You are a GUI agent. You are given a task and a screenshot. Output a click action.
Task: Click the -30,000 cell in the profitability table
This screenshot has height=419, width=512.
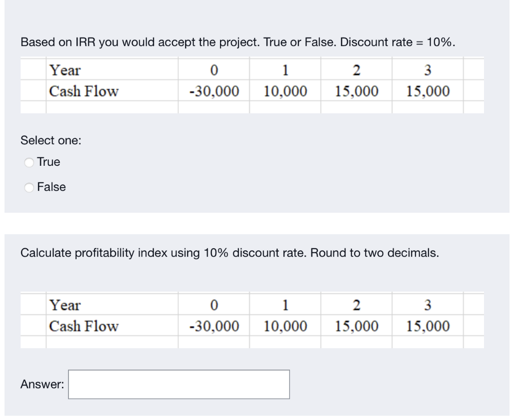pyautogui.click(x=213, y=326)
